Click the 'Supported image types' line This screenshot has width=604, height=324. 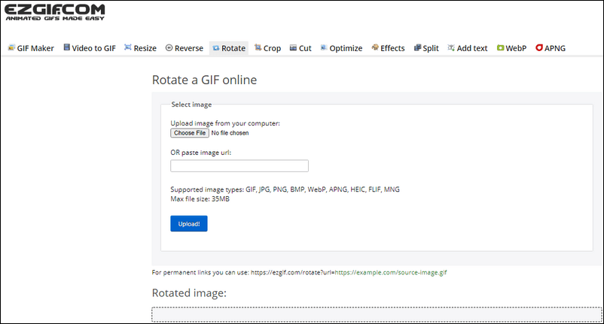click(285, 189)
